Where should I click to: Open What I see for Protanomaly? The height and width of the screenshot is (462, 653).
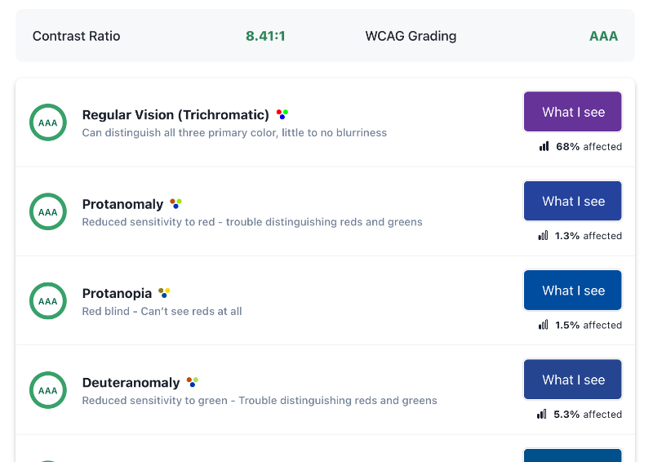(573, 201)
